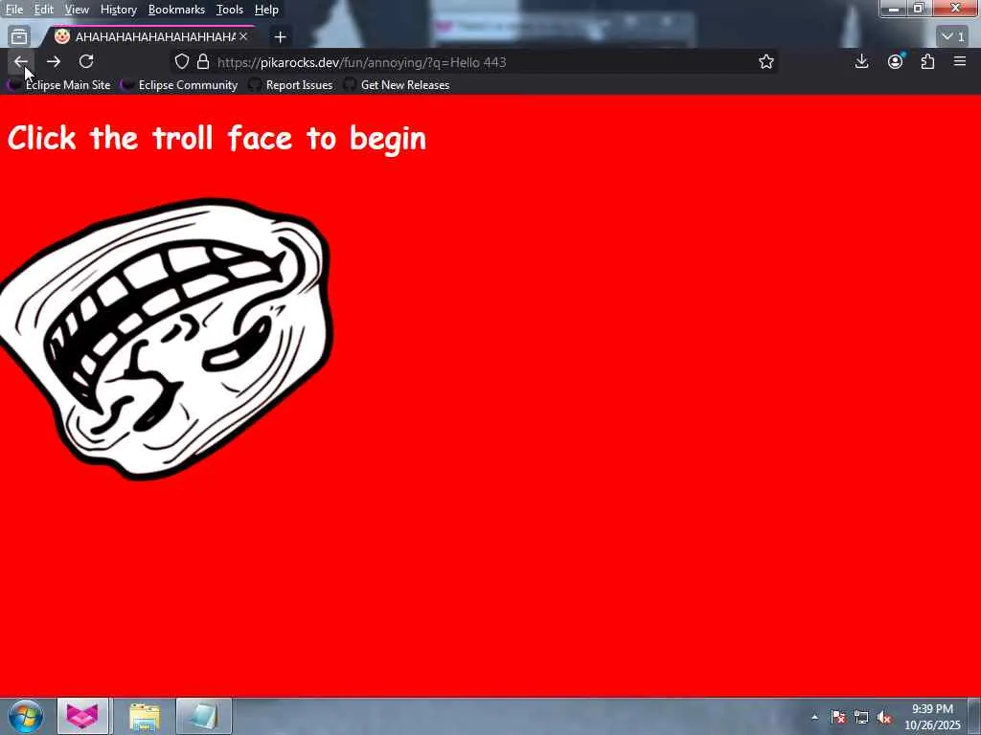Viewport: 981px width, 735px height.
Task: Click the URL address bar
Action: [x=475, y=62]
